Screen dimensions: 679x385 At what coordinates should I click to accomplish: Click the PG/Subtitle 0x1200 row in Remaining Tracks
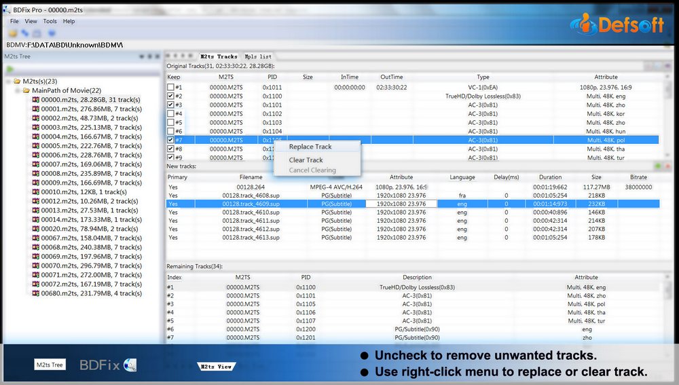pos(414,329)
